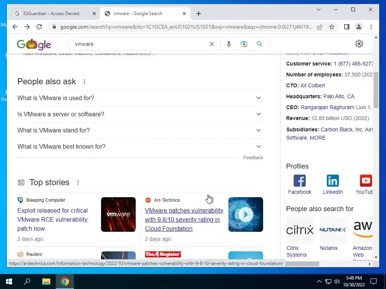Open VMware YouTube profile
The width and height of the screenshot is (386, 289).
[364, 184]
